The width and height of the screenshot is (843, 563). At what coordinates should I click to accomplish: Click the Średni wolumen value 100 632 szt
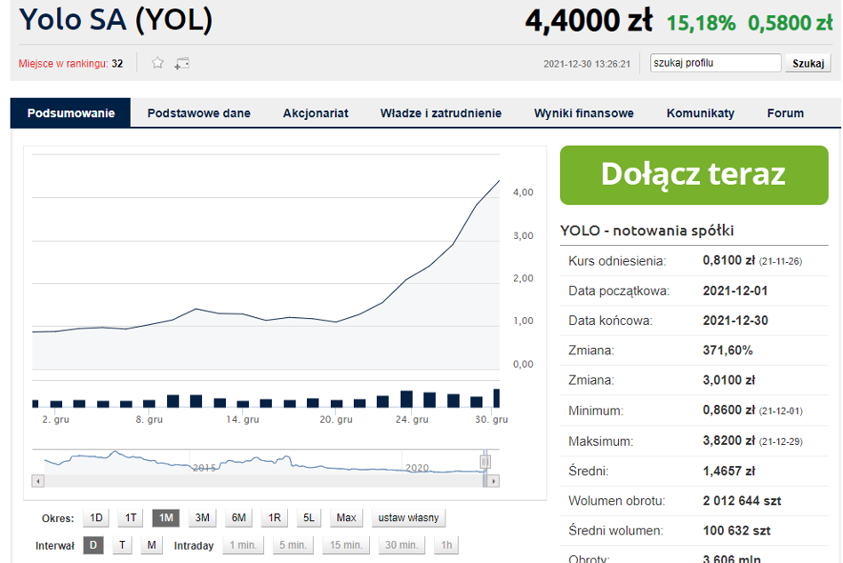(x=736, y=531)
